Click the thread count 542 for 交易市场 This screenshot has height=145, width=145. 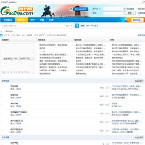pos(101,96)
